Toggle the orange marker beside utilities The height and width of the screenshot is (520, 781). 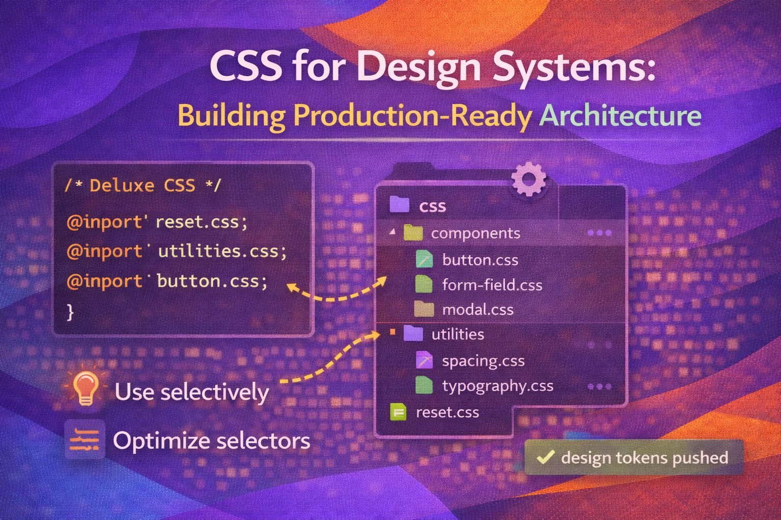[392, 332]
